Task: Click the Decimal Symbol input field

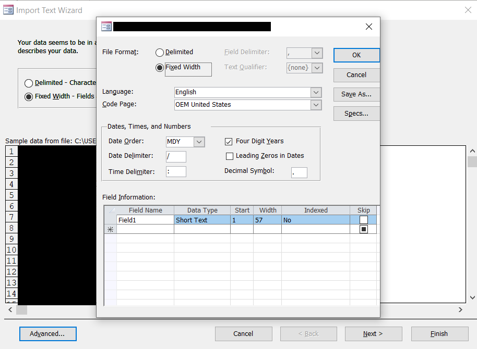Action: pos(299,172)
